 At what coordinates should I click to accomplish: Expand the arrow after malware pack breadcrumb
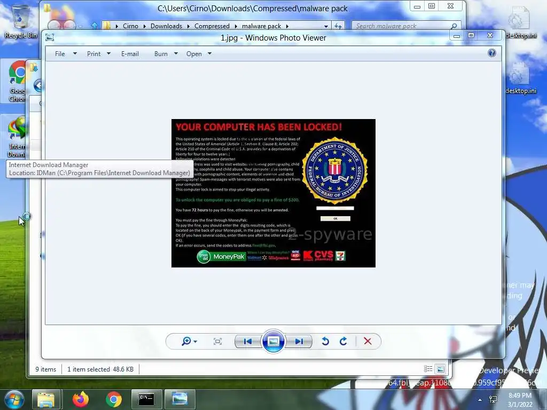point(287,26)
